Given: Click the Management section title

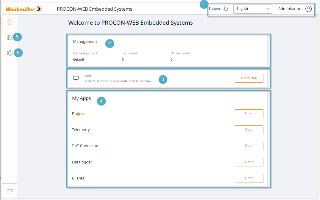Looking at the screenshot, I should (x=85, y=42).
